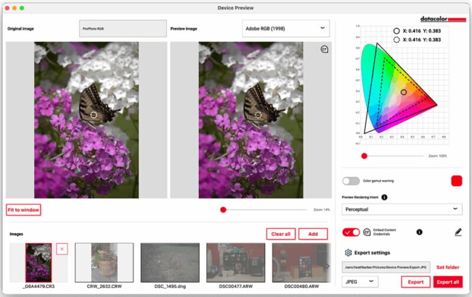Viewport: 472px width, 297px height.
Task: Click the red gamut warning color swatch
Action: [456, 181]
